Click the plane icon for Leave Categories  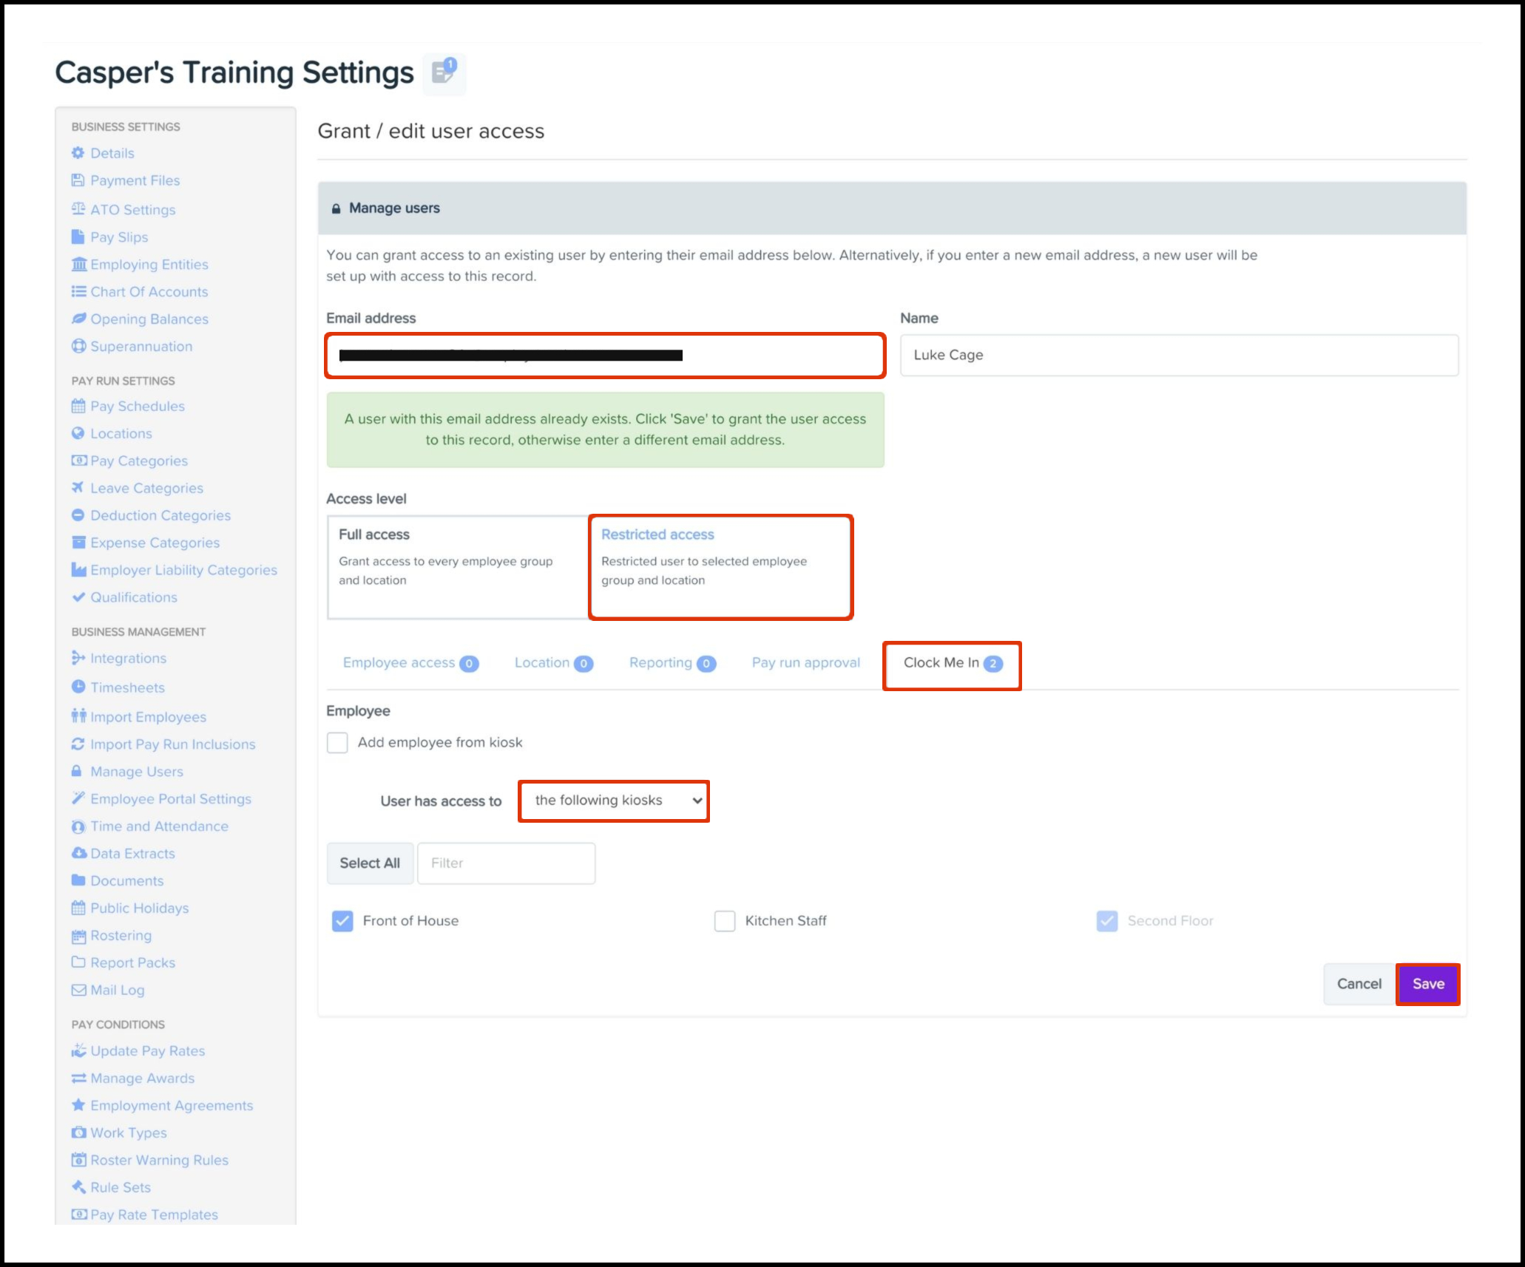[78, 488]
